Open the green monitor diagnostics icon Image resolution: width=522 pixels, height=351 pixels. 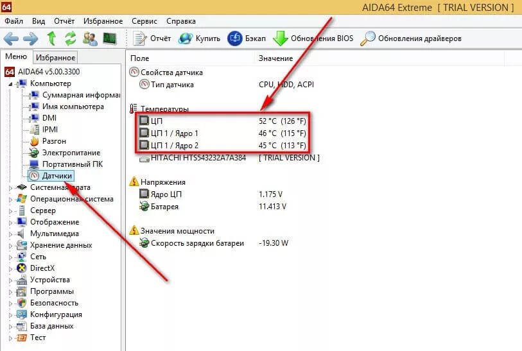click(110, 39)
